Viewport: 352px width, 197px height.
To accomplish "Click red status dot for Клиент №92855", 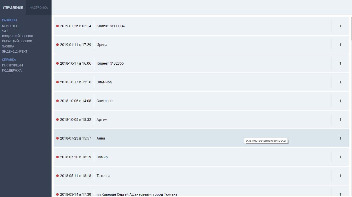I will [x=57, y=63].
